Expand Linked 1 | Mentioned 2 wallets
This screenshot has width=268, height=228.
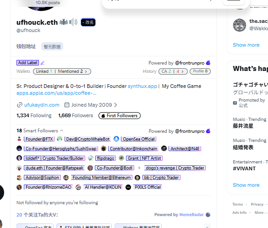tap(62, 71)
